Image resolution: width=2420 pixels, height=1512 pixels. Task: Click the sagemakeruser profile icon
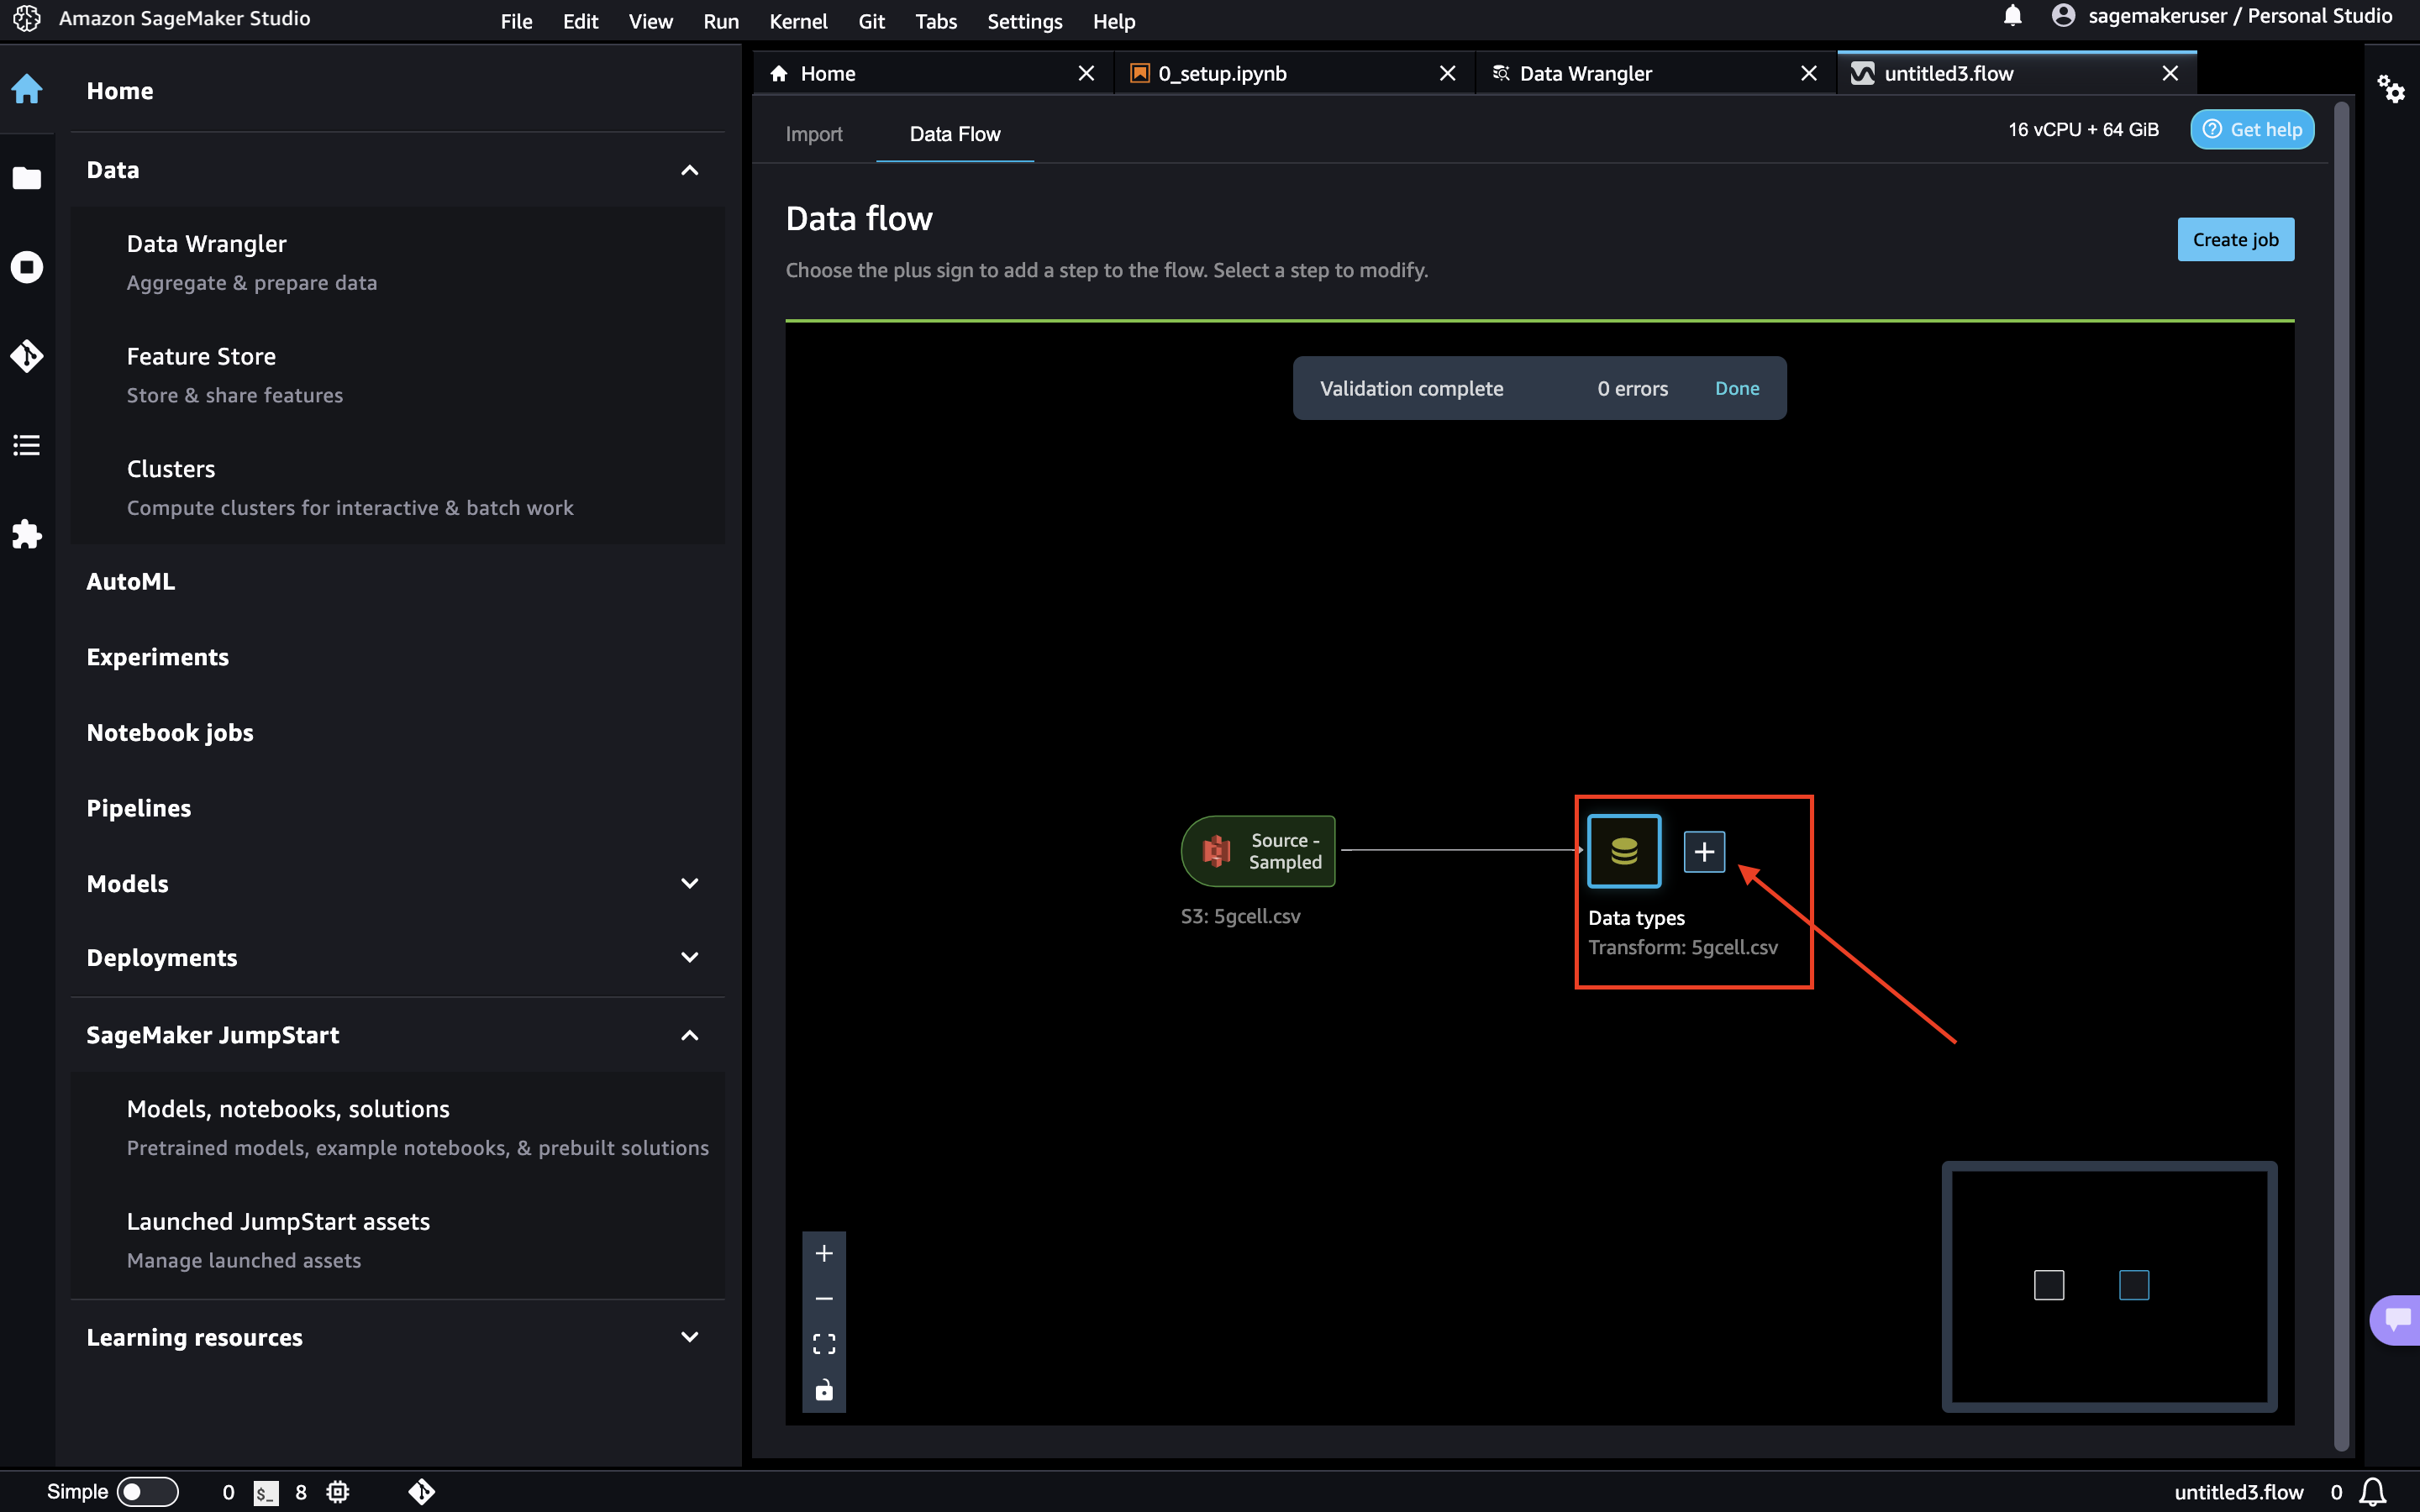(x=2063, y=16)
